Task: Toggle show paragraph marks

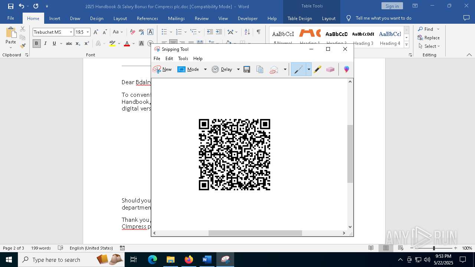Action: 258,32
